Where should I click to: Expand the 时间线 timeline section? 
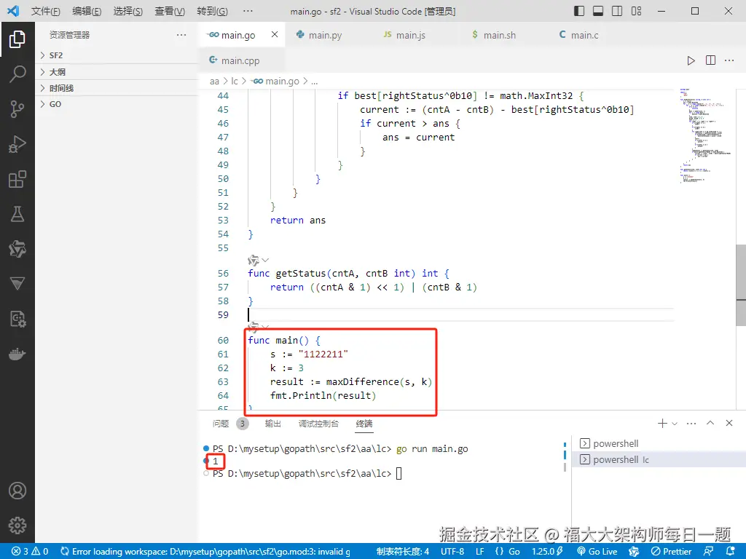117,88
